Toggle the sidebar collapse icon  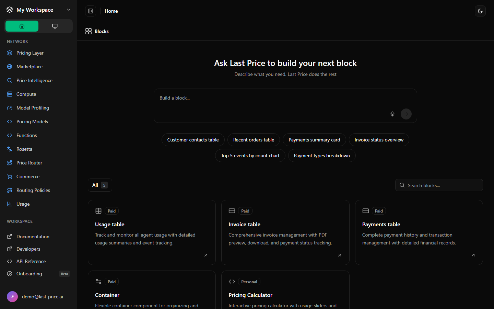tap(91, 11)
